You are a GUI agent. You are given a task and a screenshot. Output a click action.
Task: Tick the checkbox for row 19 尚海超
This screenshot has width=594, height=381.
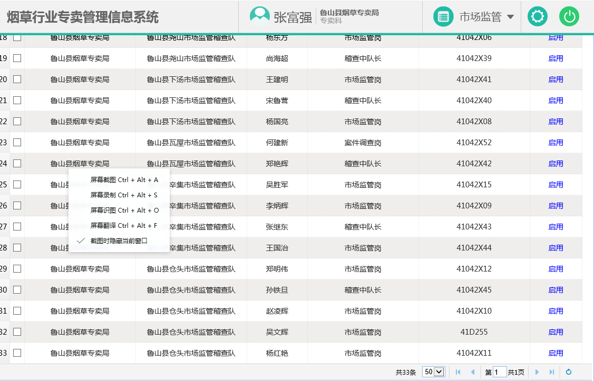[x=17, y=58]
